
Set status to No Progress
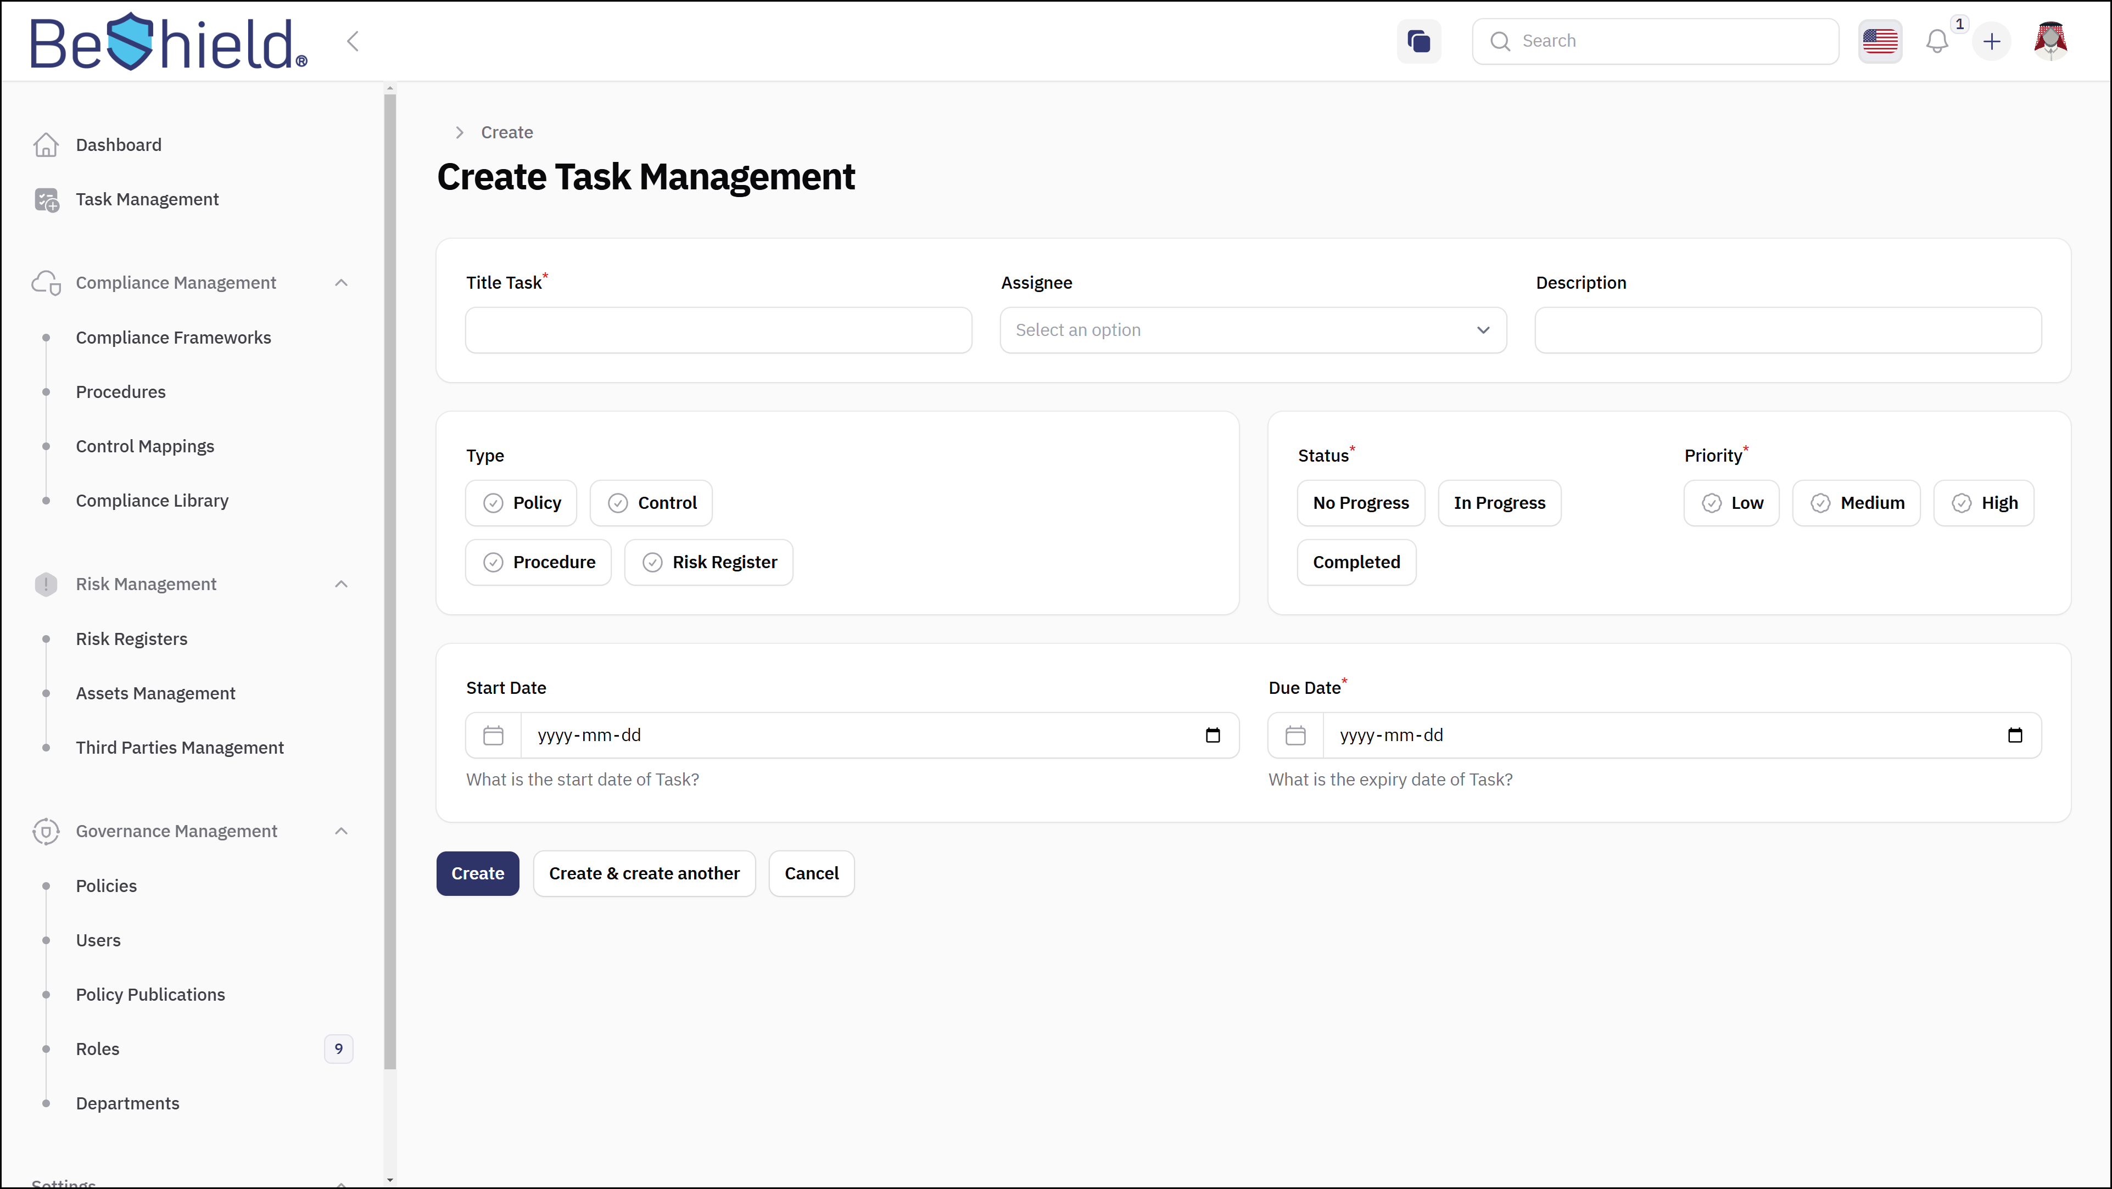[1361, 503]
